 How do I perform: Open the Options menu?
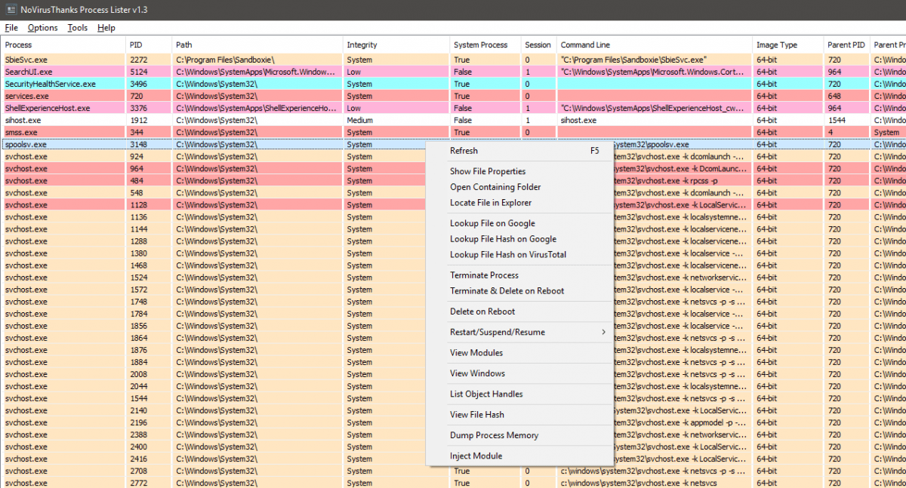pos(42,28)
